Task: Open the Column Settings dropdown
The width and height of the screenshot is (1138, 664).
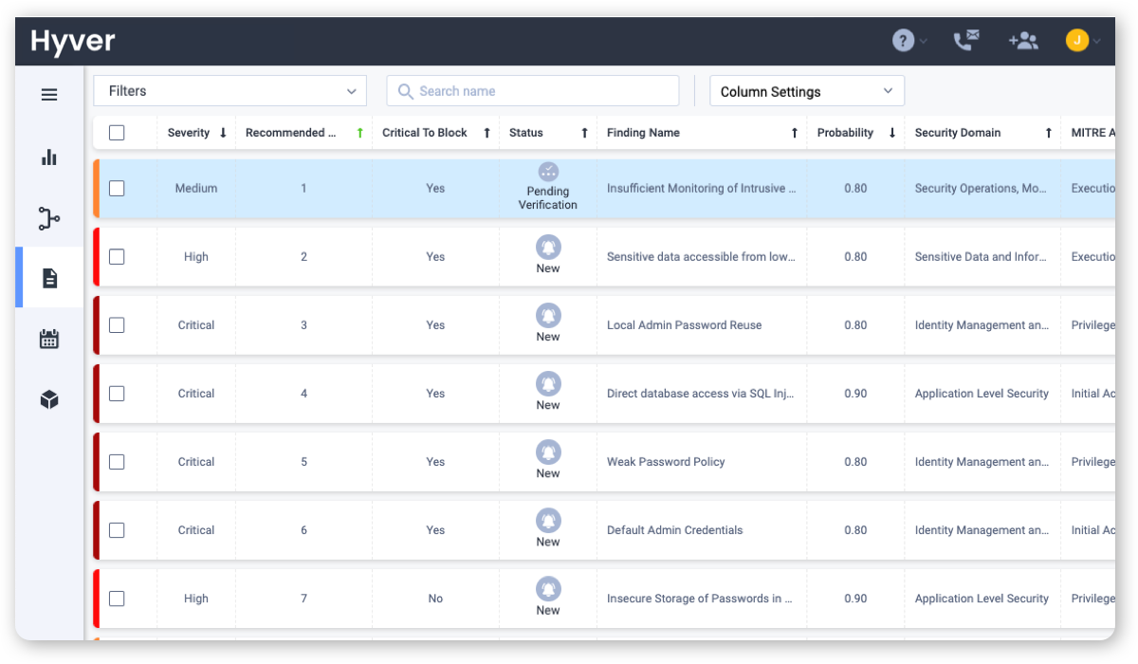Action: coord(807,91)
